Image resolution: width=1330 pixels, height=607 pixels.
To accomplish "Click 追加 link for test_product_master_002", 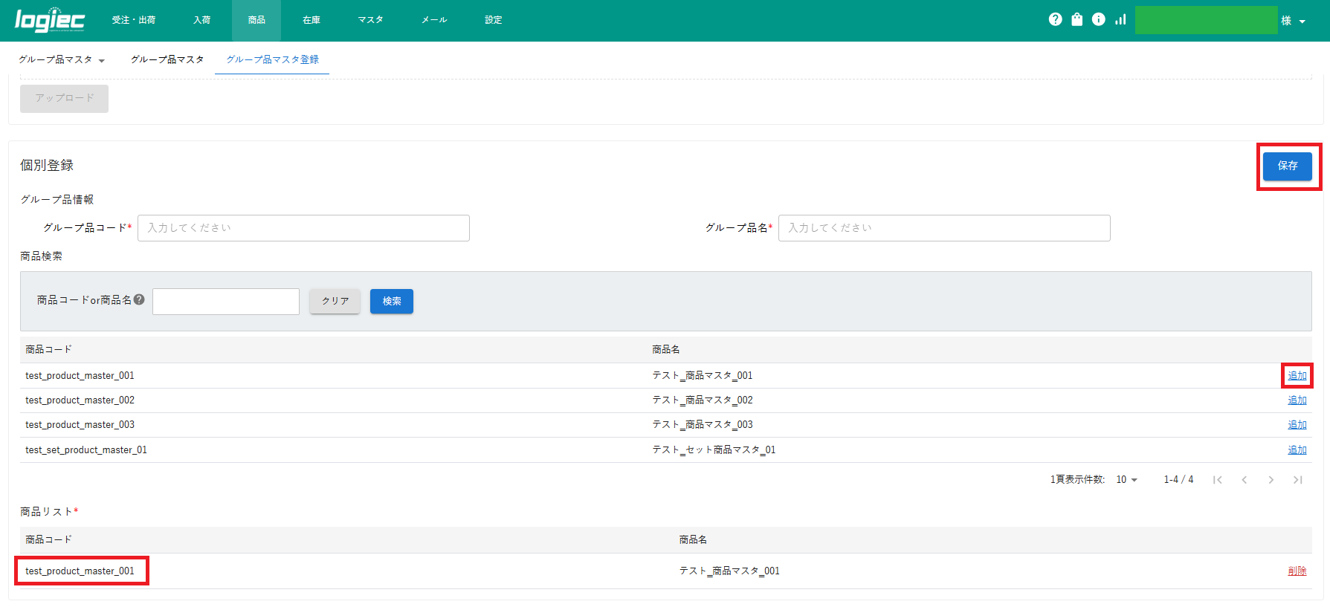I will [x=1297, y=400].
